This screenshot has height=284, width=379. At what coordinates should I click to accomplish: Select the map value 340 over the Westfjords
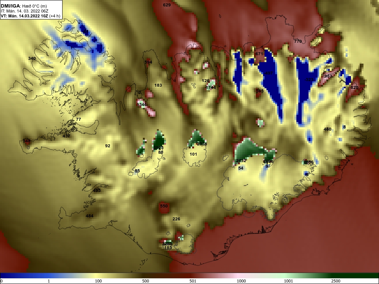[32, 58]
